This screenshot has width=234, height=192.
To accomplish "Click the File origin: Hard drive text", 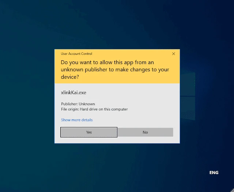I will pos(94,109).
